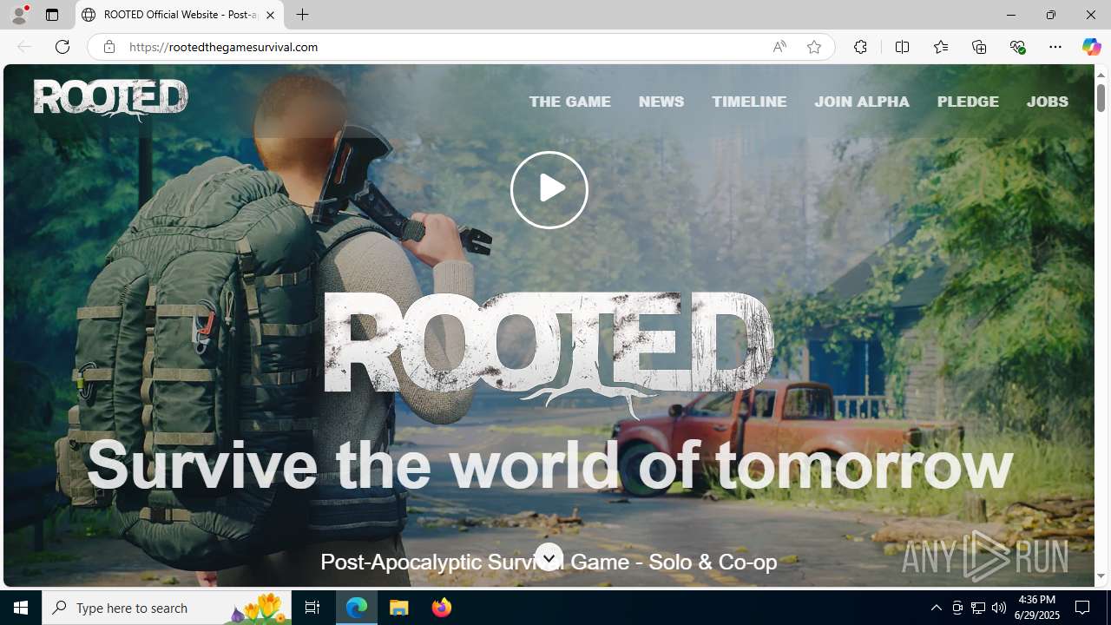Open Microsoft Edge on taskbar
The image size is (1111, 625).
click(357, 608)
